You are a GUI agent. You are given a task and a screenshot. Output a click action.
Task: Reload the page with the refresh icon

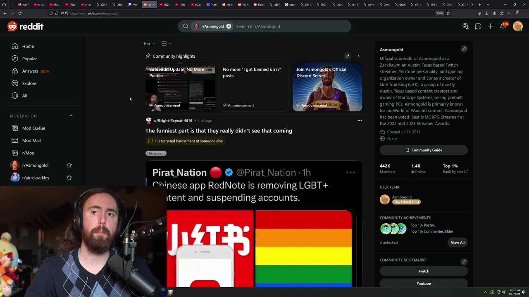tap(19, 13)
